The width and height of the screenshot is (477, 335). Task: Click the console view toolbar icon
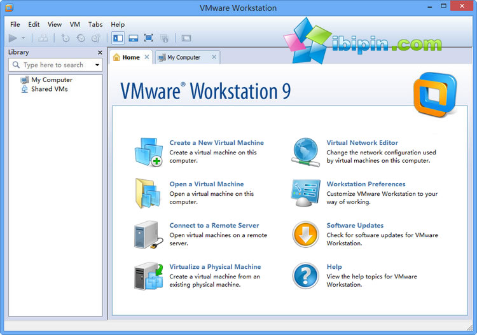[x=186, y=38]
